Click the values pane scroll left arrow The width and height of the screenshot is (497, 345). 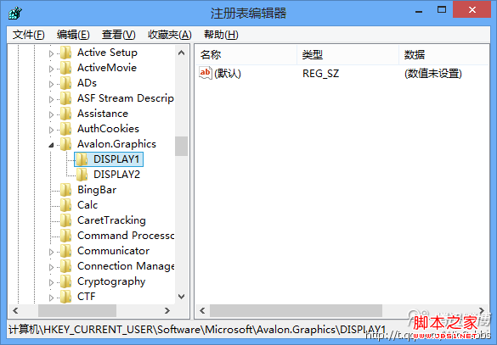[202, 311]
